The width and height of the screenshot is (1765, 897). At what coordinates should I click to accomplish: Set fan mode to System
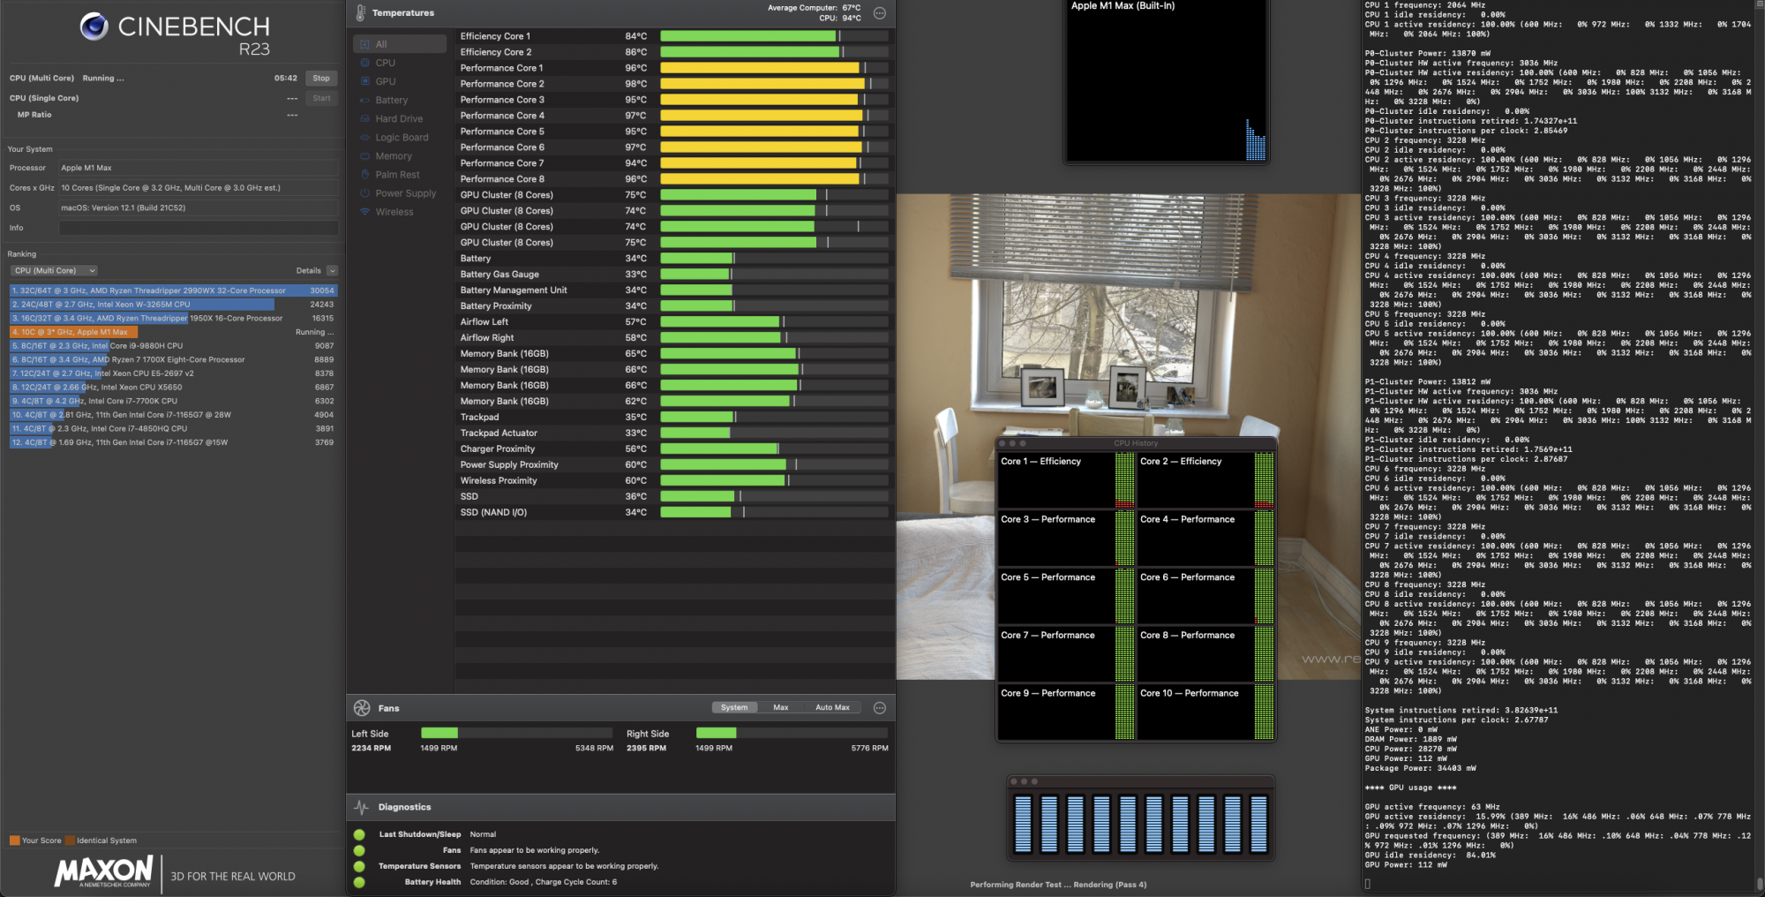(734, 707)
